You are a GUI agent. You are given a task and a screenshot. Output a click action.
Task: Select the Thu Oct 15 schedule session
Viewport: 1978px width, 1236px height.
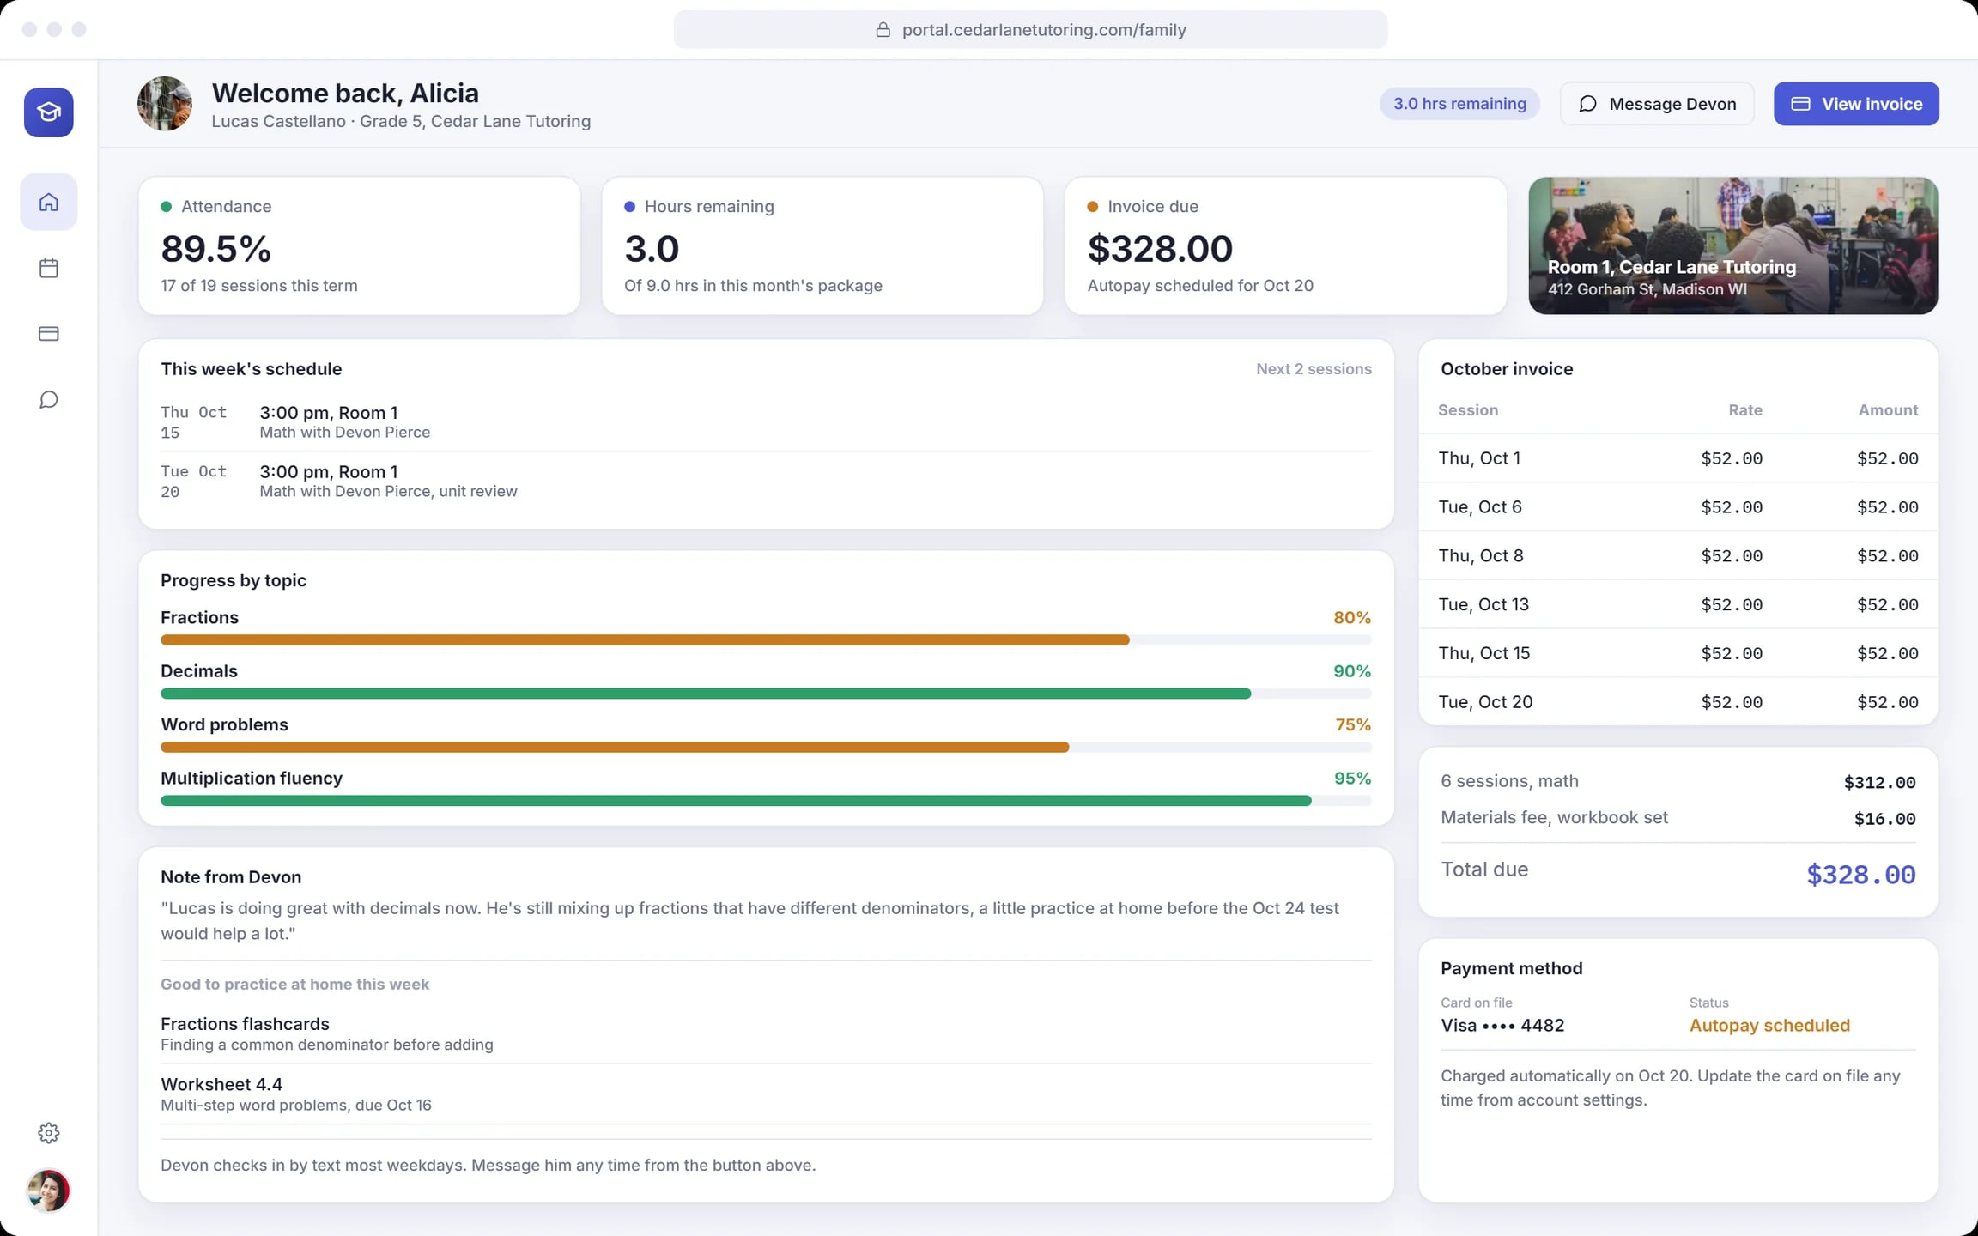[x=766, y=422]
